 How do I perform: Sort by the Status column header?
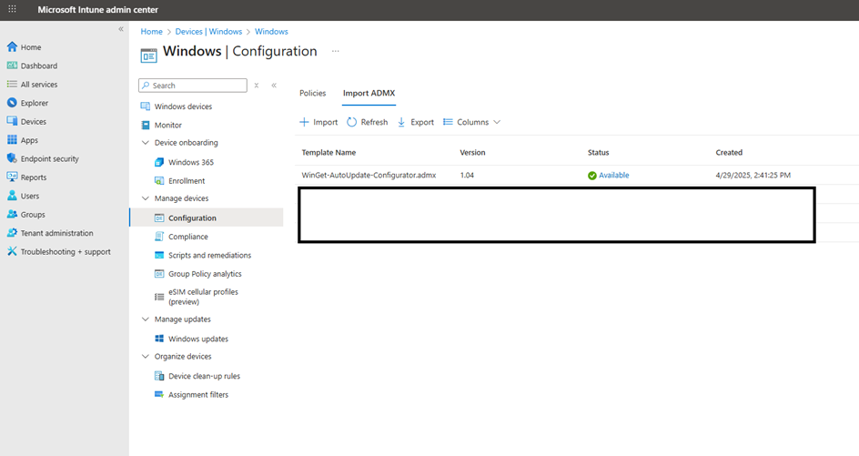(598, 152)
